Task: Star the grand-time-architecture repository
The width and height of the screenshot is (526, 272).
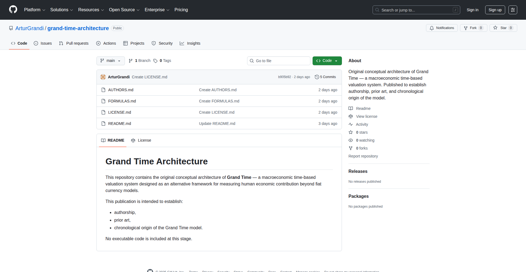Action: point(503,28)
